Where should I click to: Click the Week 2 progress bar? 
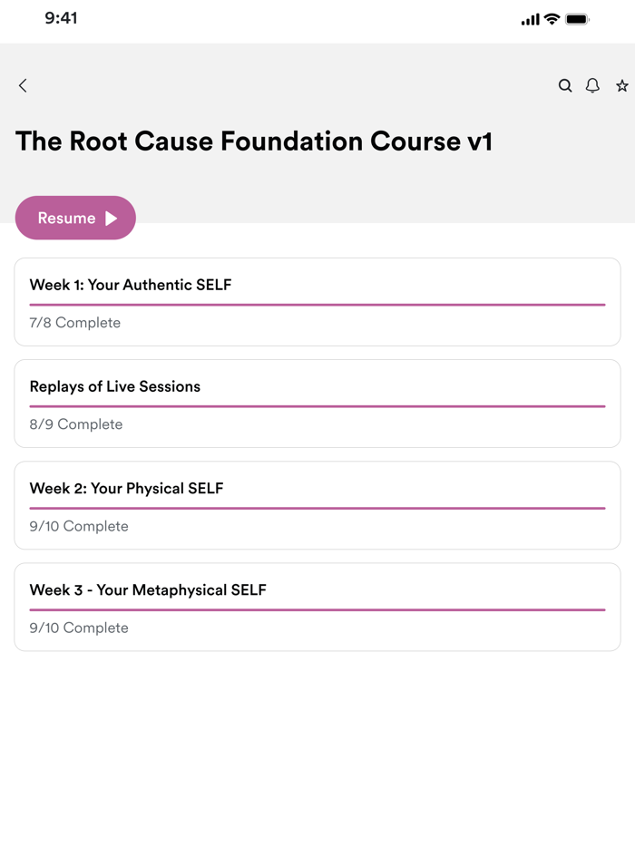click(317, 507)
